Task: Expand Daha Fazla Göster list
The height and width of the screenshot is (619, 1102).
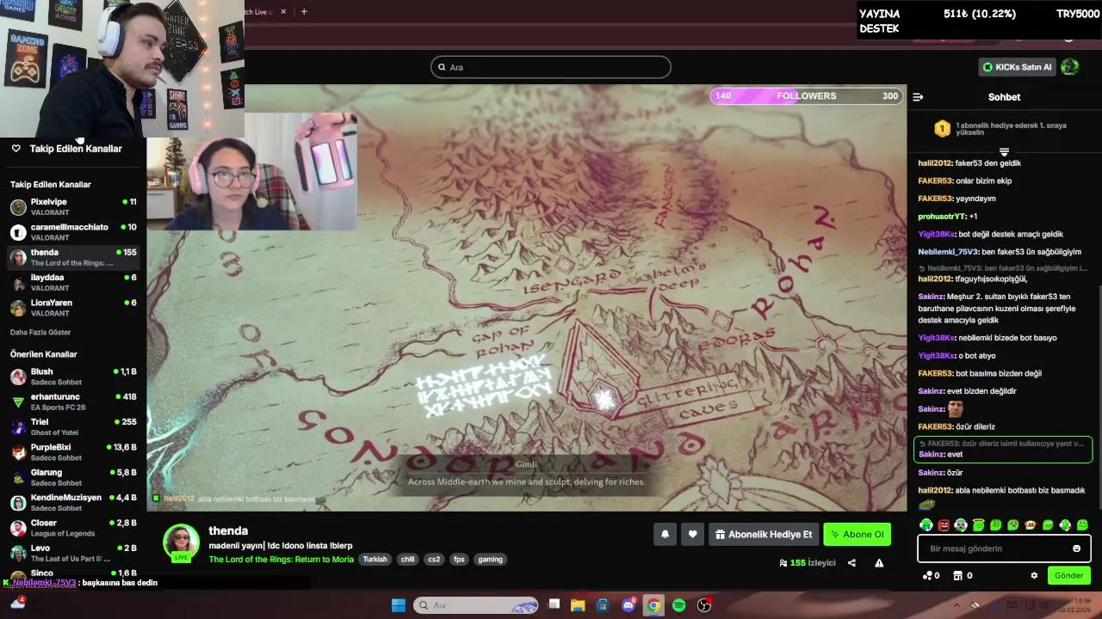Action: pos(40,332)
